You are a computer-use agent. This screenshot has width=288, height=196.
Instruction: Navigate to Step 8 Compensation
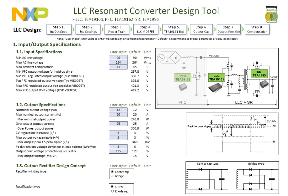tap(257, 29)
